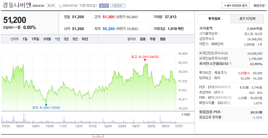Switch to the 호가10단계 tab

(247, 19)
